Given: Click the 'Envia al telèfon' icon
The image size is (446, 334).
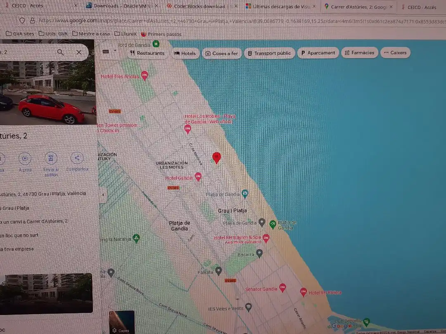Looking at the screenshot, I should (51, 158).
